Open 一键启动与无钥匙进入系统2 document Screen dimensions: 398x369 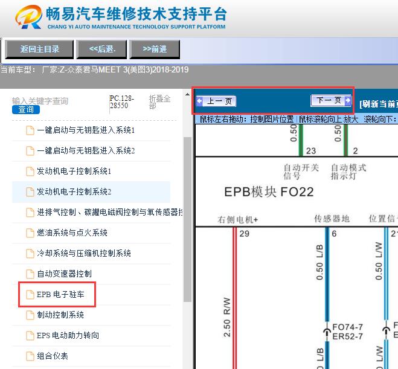click(86, 151)
